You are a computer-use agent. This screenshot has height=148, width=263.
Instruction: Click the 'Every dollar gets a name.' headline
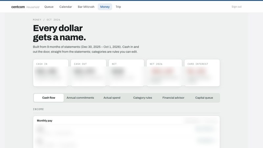(60, 33)
